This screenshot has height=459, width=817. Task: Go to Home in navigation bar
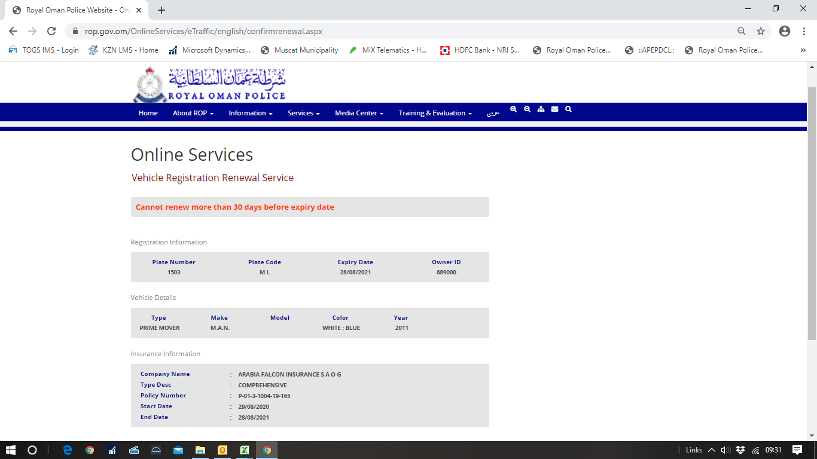[148, 113]
